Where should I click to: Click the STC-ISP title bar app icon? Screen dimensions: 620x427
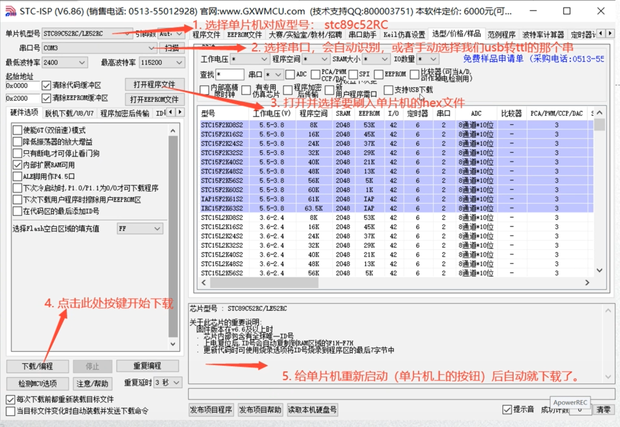[11, 11]
